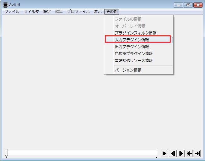This screenshot has height=161, width=205.
Task: Open the 設定 menu
Action: point(47,12)
